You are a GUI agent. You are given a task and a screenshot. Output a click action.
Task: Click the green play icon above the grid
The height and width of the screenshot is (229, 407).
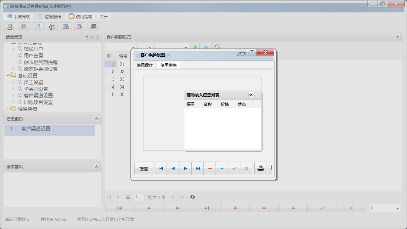point(196,47)
